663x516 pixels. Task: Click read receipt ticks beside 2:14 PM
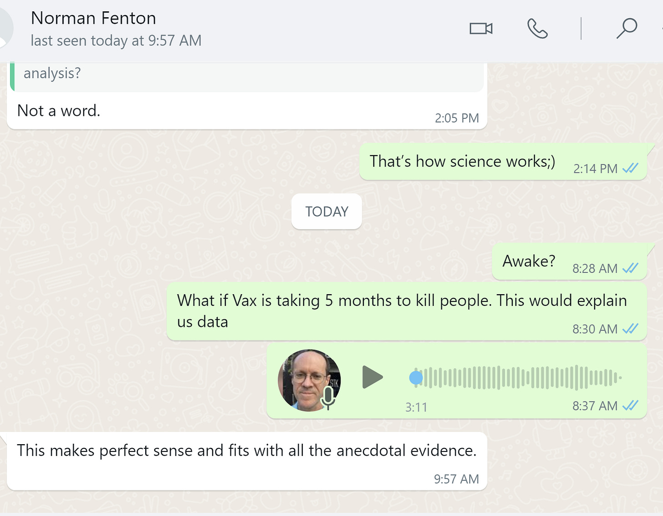(x=631, y=168)
